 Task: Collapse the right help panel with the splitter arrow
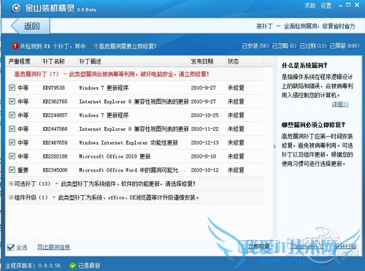[274, 146]
